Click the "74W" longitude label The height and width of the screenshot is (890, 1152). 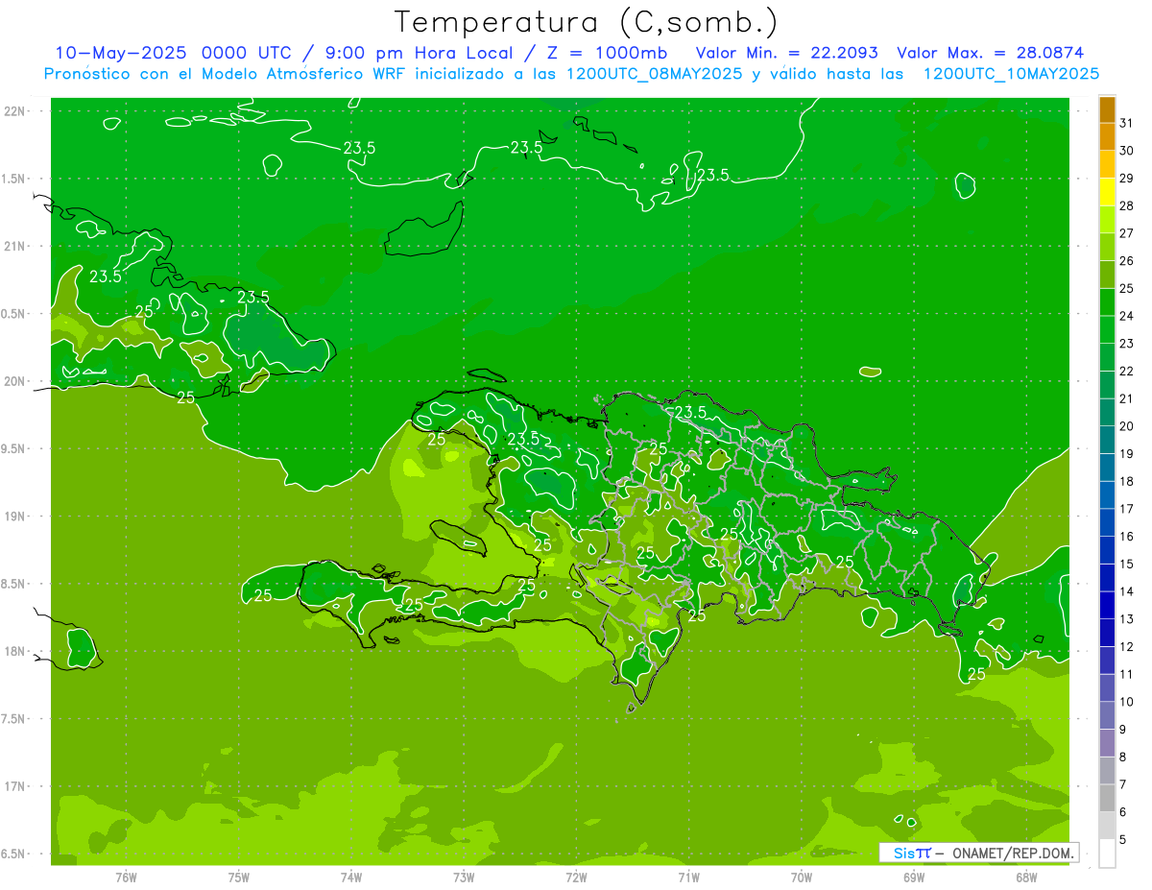(x=351, y=877)
